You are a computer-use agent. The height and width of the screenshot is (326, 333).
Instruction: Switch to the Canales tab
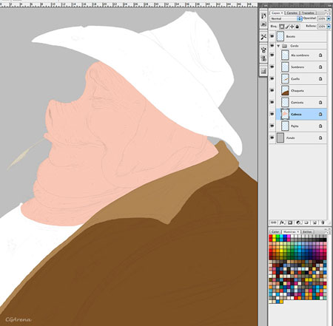tap(292, 13)
